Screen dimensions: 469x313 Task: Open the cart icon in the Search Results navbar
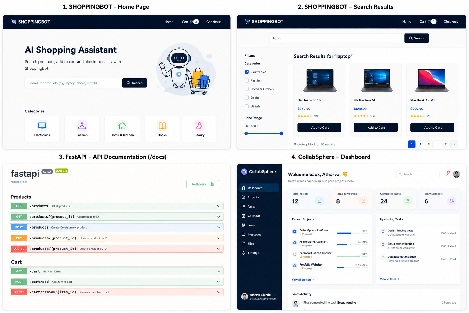click(x=429, y=21)
